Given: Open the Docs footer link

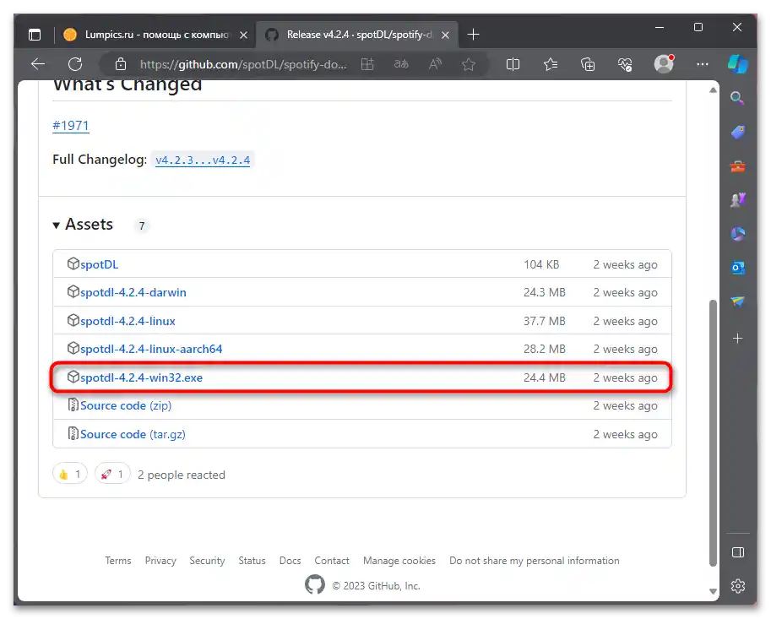Looking at the screenshot, I should click(x=290, y=561).
